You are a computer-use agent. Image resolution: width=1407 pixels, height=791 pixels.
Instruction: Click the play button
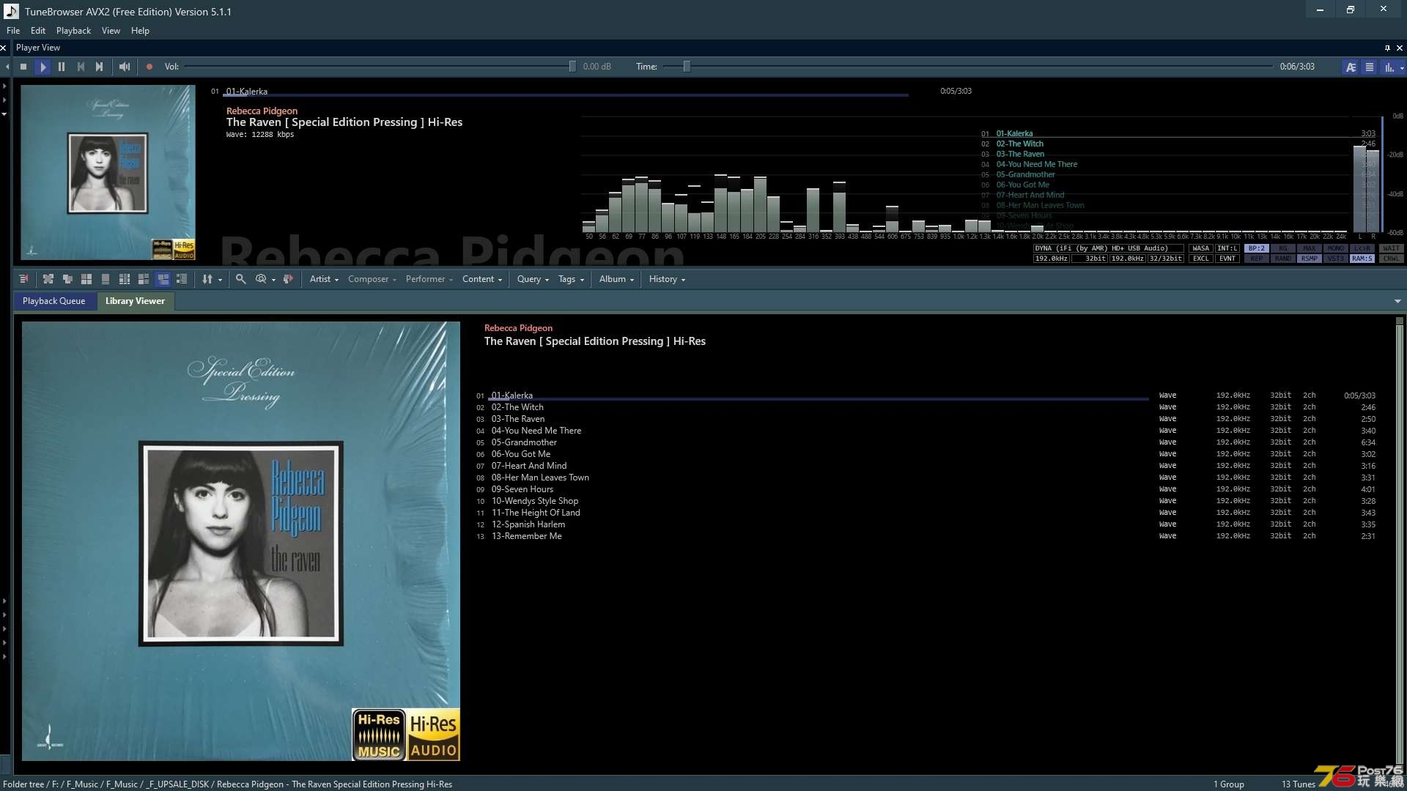click(x=43, y=67)
